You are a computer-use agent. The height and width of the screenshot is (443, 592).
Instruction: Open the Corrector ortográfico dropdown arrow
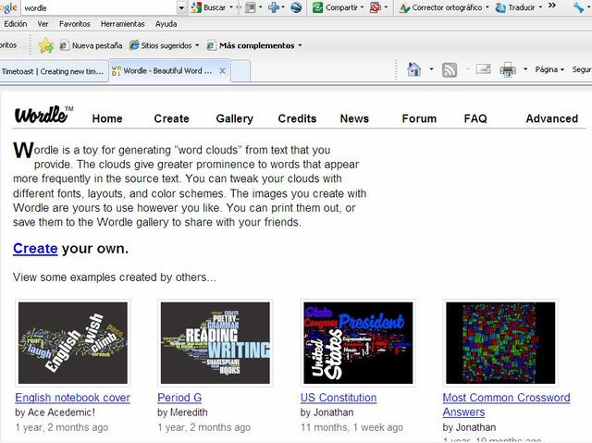click(487, 7)
